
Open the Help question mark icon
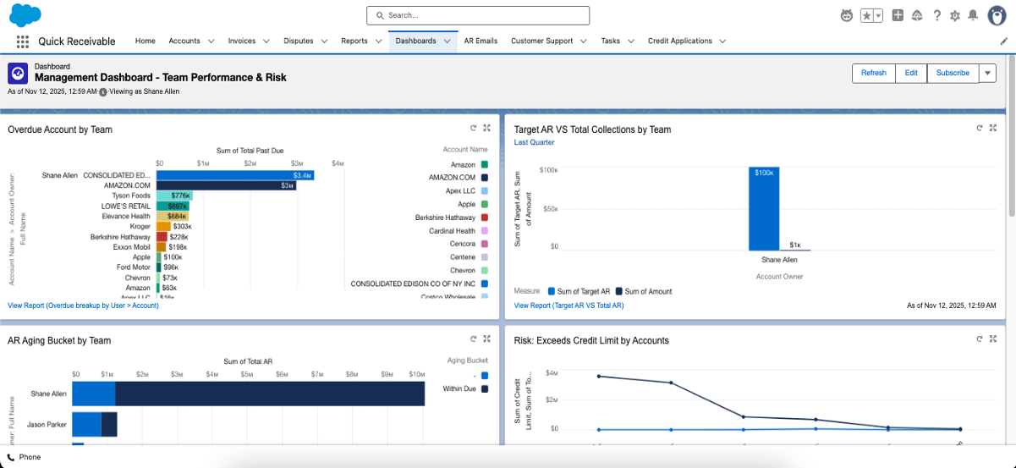click(x=936, y=15)
